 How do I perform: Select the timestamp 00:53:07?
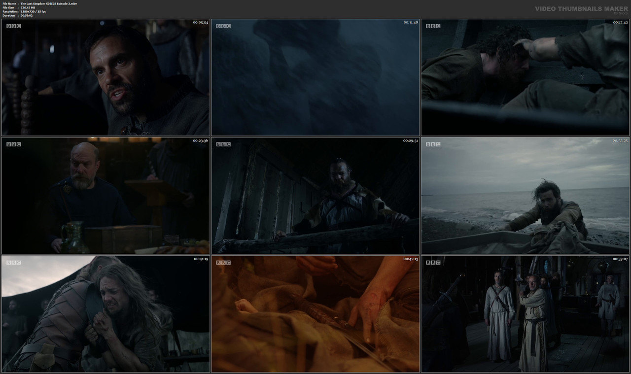(x=620, y=259)
